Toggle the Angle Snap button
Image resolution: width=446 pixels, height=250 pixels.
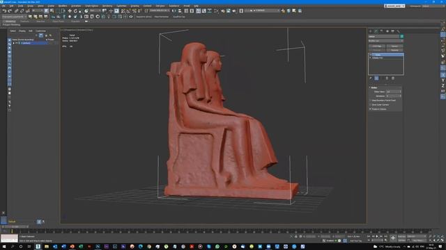pos(128,11)
